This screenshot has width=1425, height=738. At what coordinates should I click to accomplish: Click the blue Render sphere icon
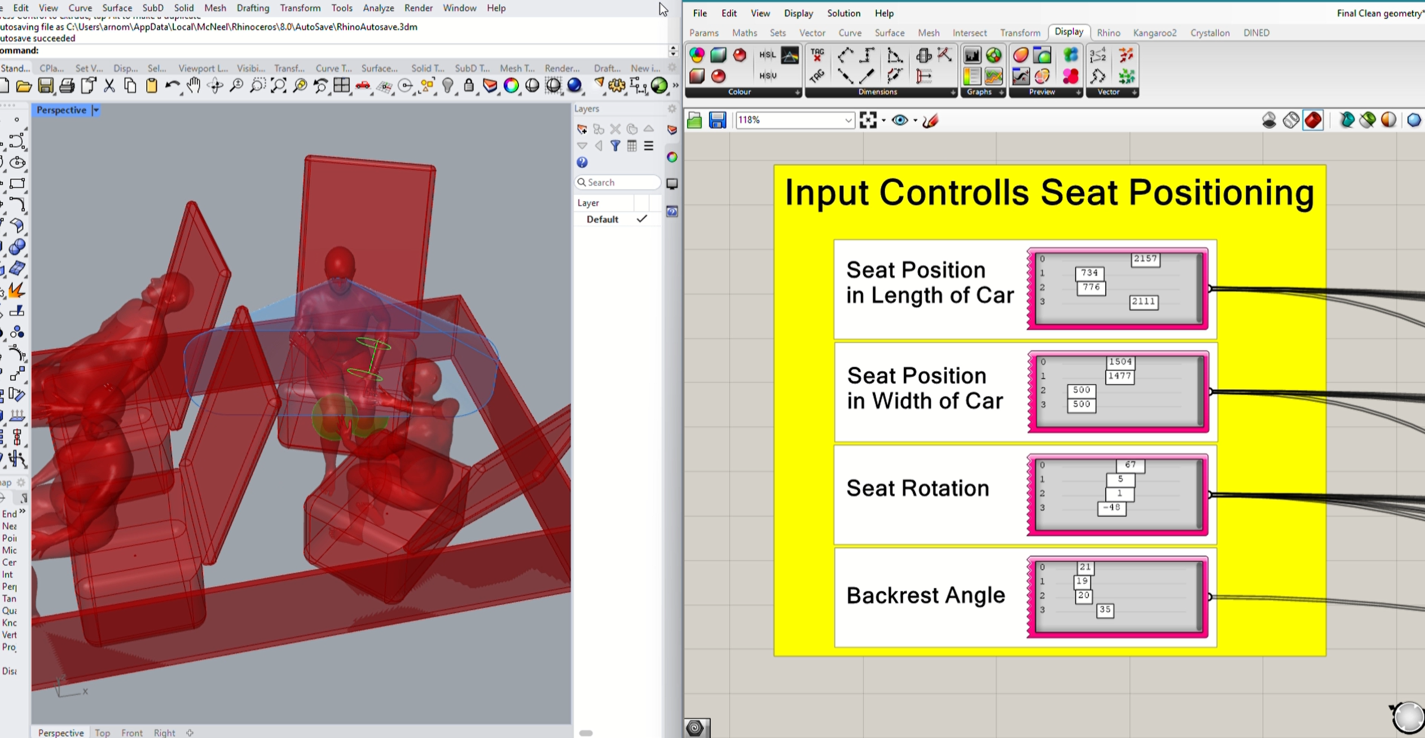(574, 86)
